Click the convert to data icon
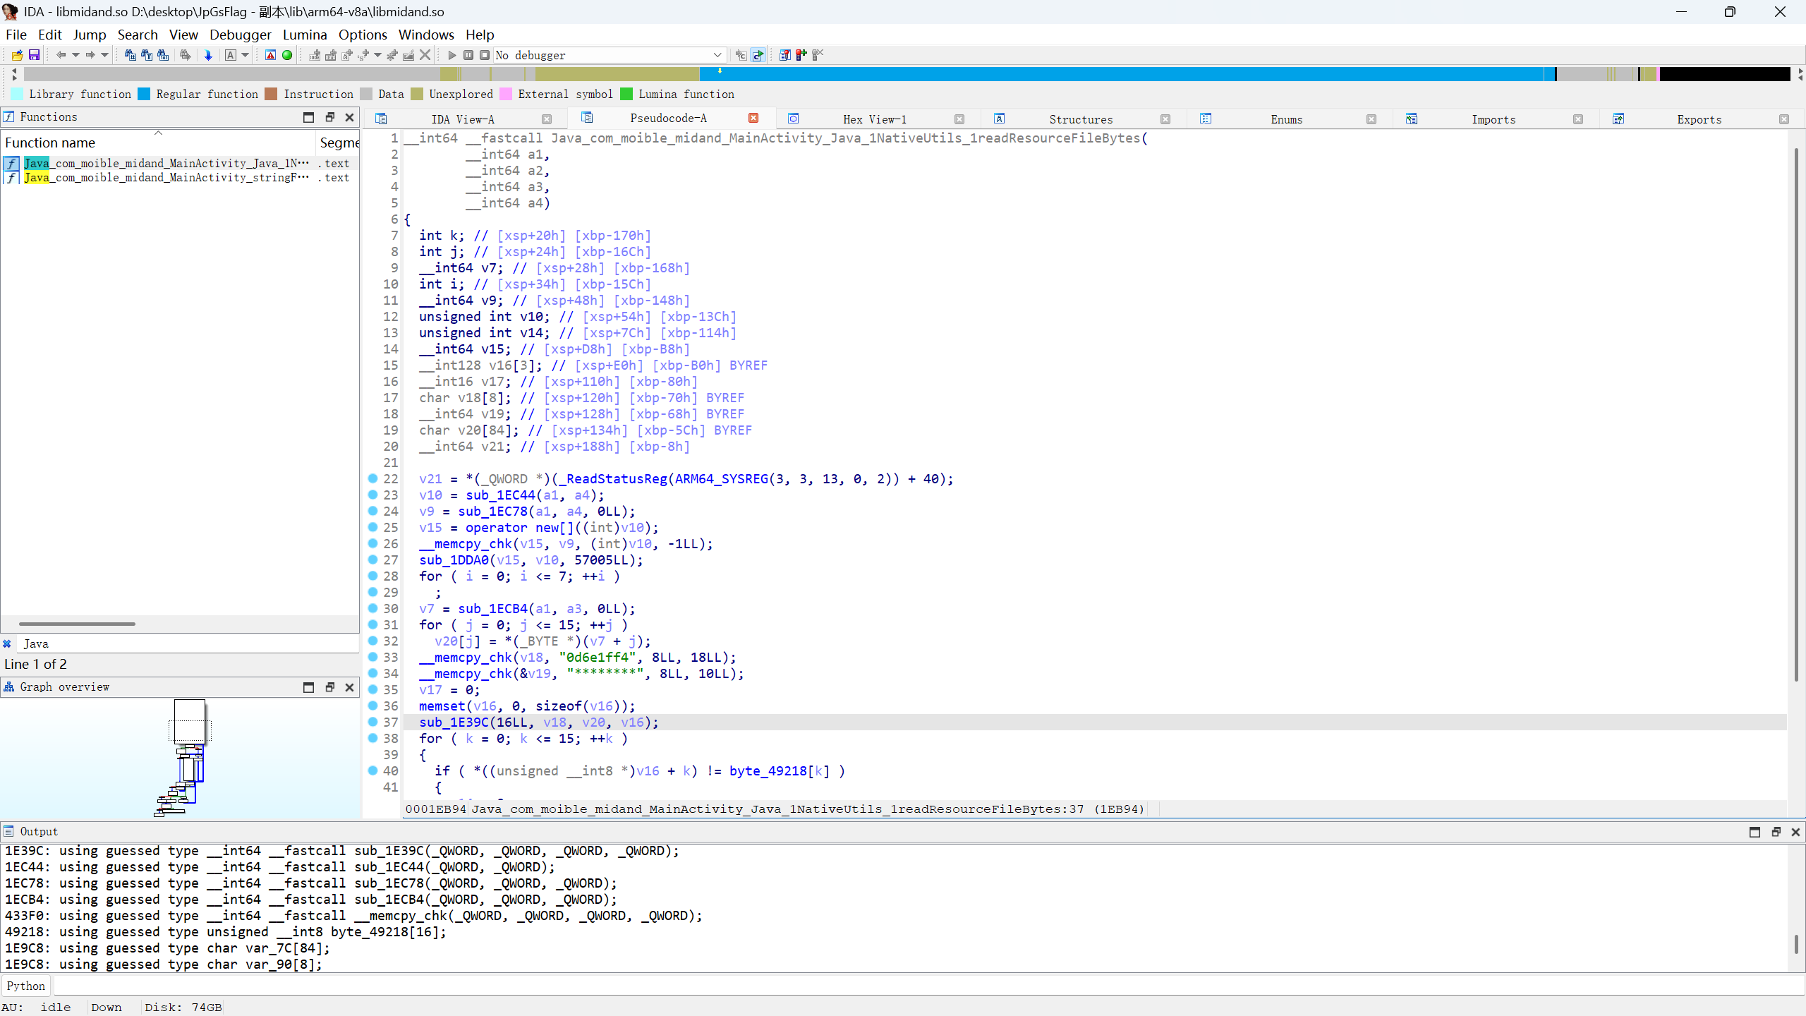Image resolution: width=1806 pixels, height=1016 pixels. 331,55
